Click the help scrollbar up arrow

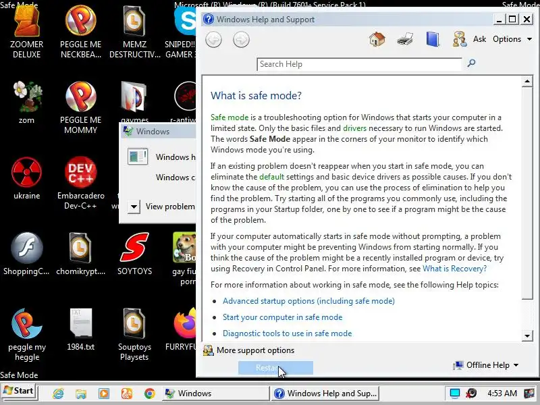pos(527,81)
